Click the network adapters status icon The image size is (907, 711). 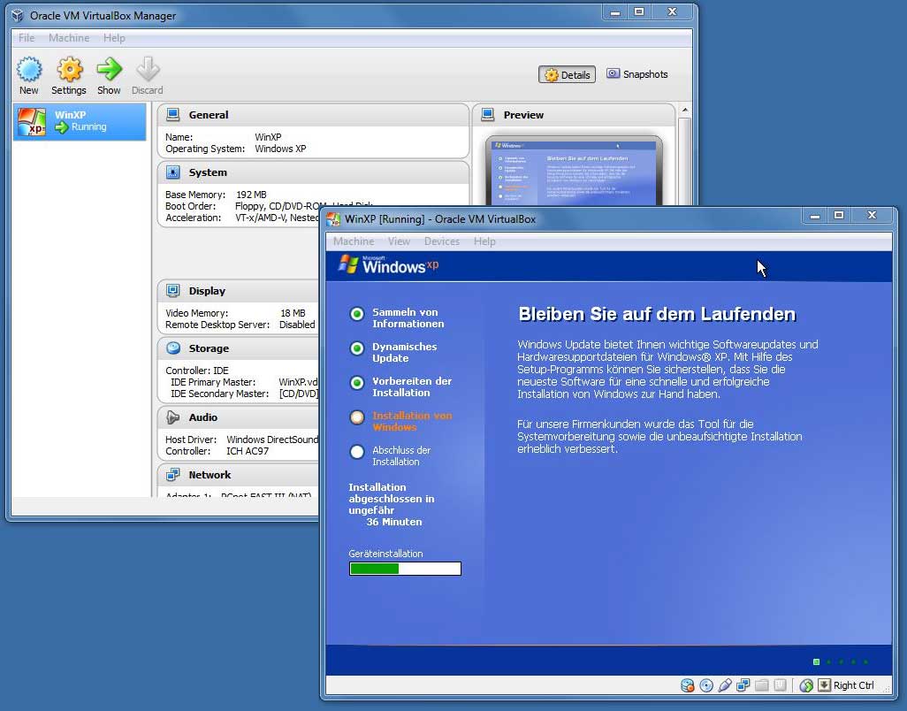click(x=743, y=685)
